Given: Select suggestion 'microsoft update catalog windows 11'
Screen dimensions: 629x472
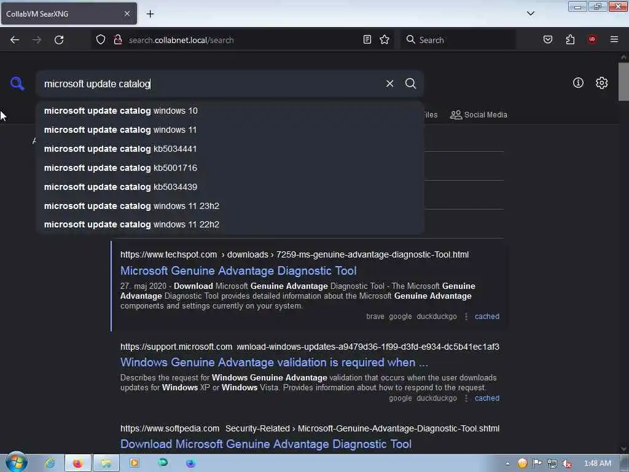Looking at the screenshot, I should [x=230, y=130].
